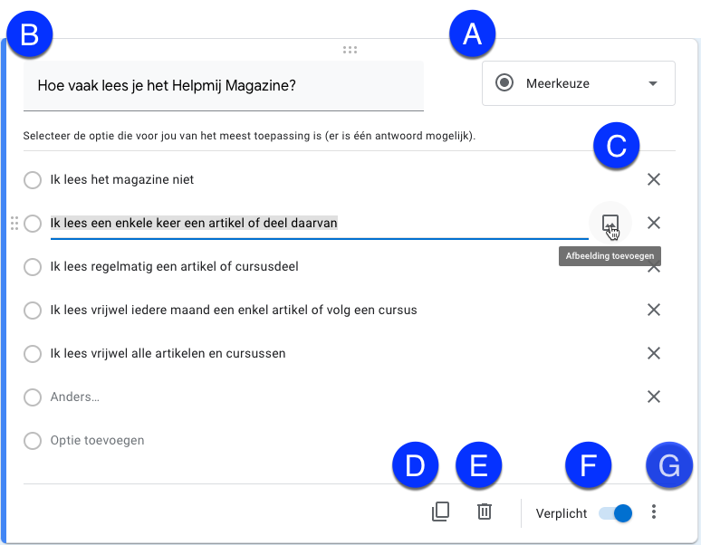Screen dimensions: 701x545
Task: Click the add image icon on the option
Action: click(x=610, y=223)
